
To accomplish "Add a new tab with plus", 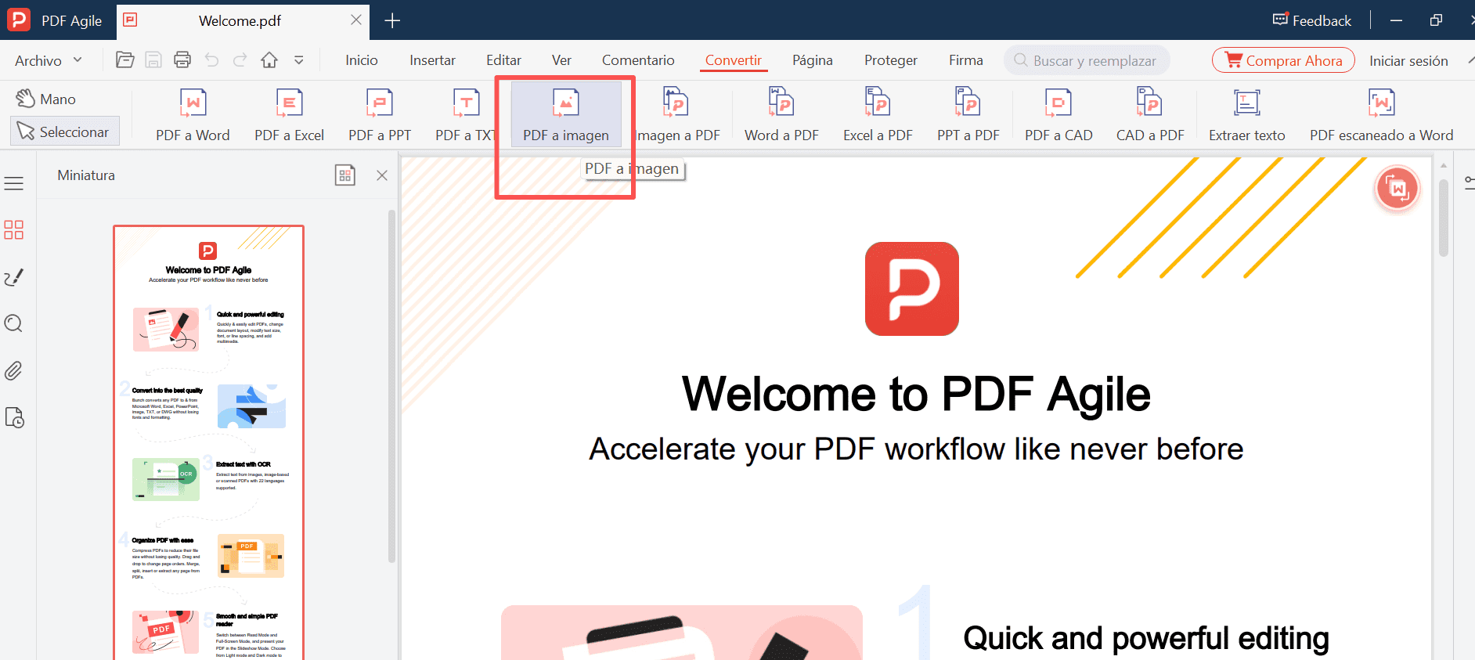I will pyautogui.click(x=392, y=20).
